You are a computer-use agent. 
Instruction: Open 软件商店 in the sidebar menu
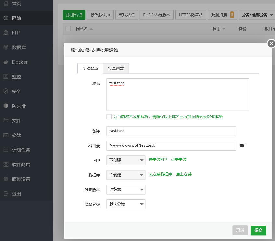coord(26,164)
